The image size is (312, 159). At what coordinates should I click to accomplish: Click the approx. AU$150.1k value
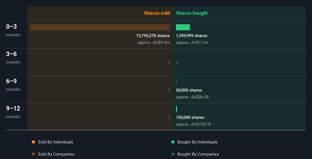coord(193,124)
